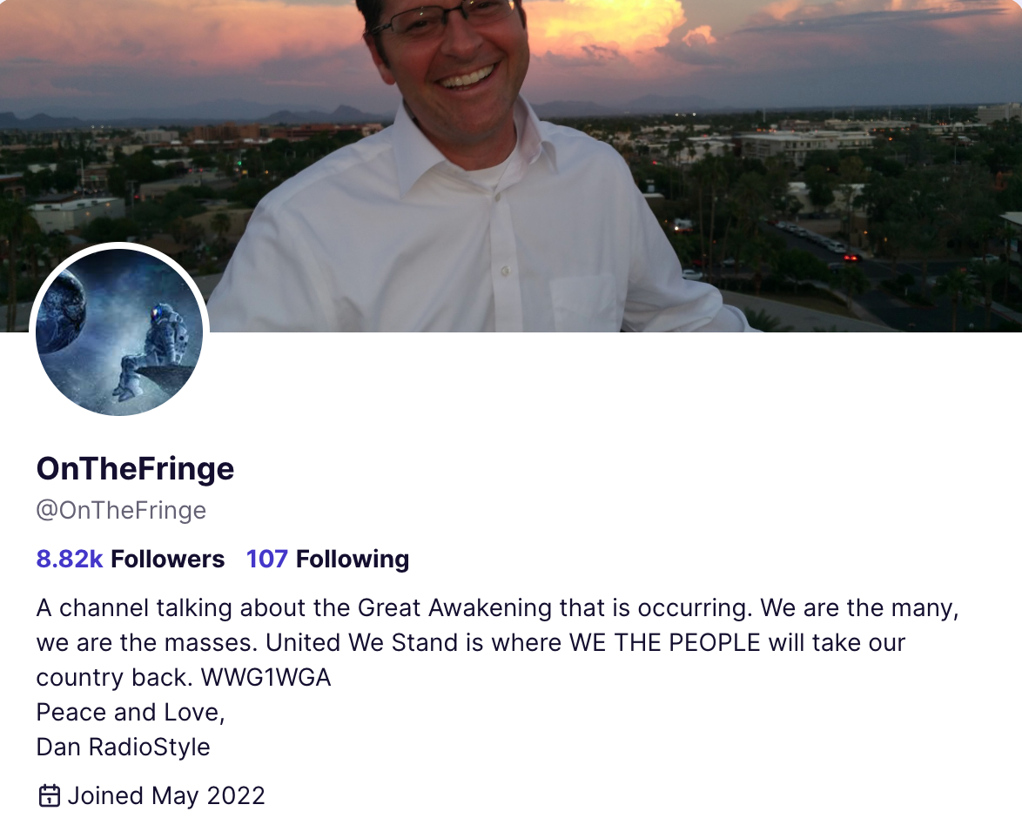Click the Peace and Love line

pyautogui.click(x=131, y=713)
